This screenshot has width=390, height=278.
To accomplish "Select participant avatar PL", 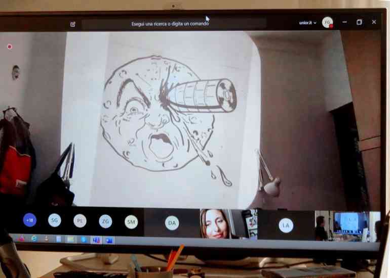I will 80,221.
